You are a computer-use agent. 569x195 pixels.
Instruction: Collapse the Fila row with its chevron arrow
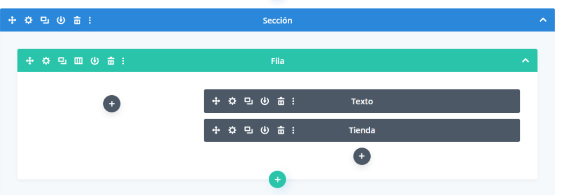525,61
